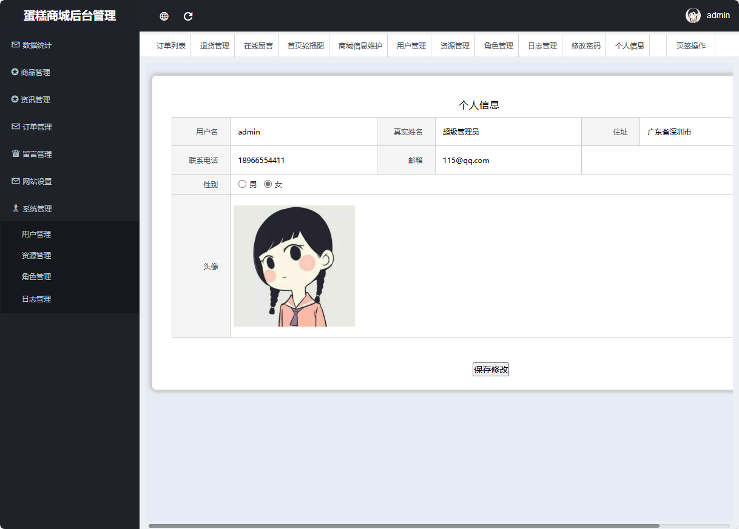Select the envelope icon beside 订单管理
The image size is (739, 529).
coord(15,127)
